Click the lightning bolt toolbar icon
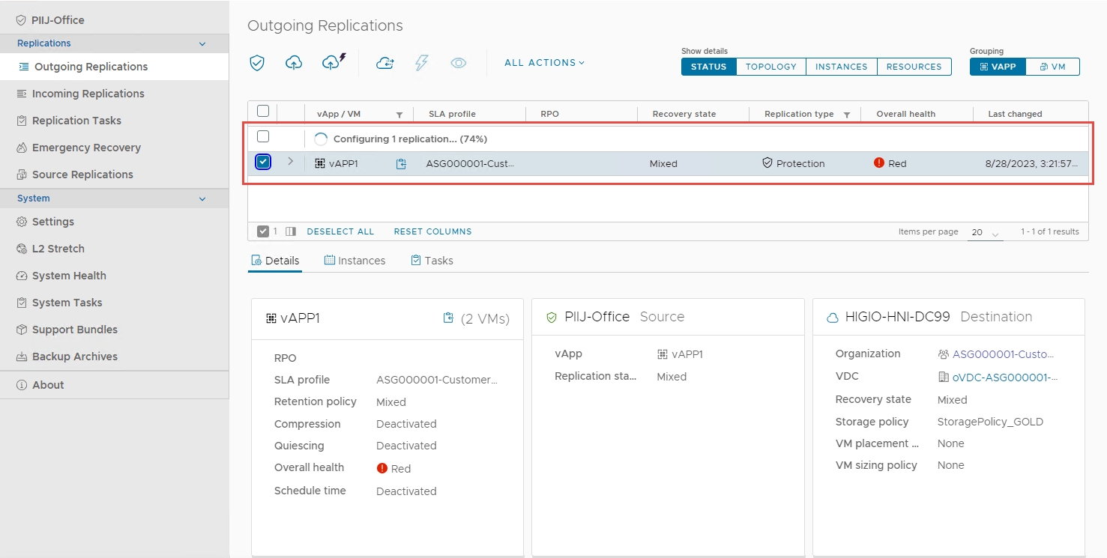The width and height of the screenshot is (1107, 558). tap(421, 63)
